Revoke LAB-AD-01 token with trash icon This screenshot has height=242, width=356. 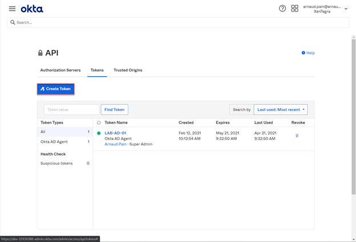(x=297, y=136)
